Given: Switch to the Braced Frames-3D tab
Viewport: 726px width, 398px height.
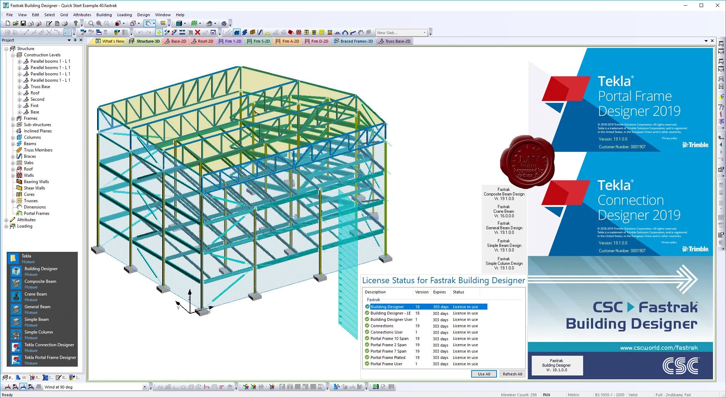Looking at the screenshot, I should (353, 41).
